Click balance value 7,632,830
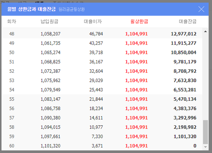 (x=185, y=80)
